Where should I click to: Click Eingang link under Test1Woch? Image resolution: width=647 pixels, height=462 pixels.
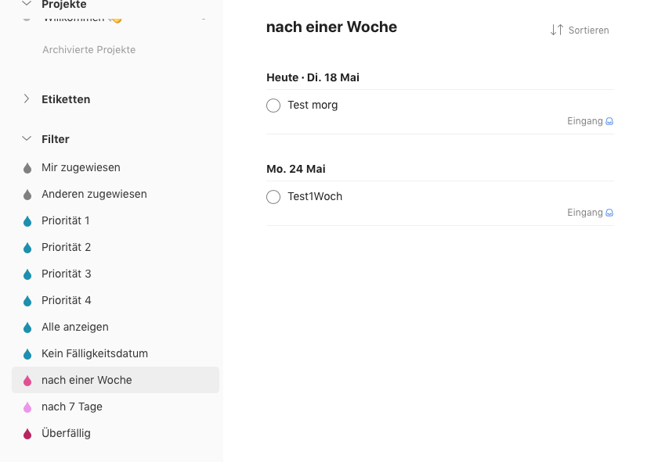pyautogui.click(x=584, y=213)
